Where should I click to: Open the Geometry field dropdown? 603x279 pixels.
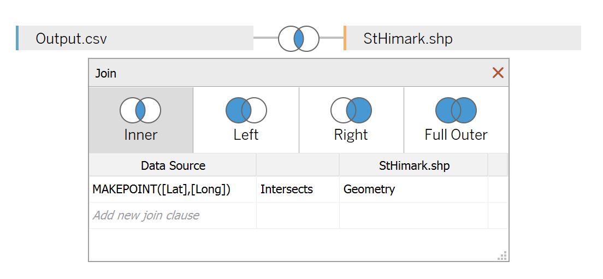click(x=414, y=189)
